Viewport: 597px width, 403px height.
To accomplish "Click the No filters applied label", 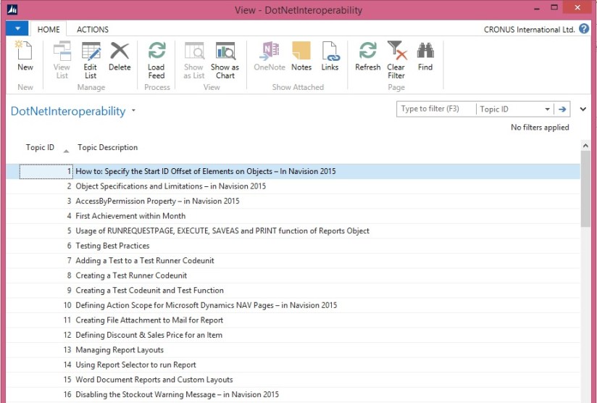I will tap(540, 128).
